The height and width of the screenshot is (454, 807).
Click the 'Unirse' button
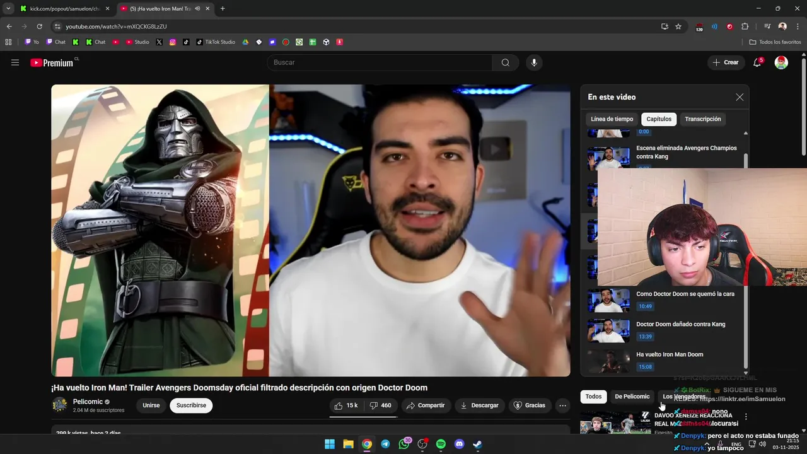point(151,405)
